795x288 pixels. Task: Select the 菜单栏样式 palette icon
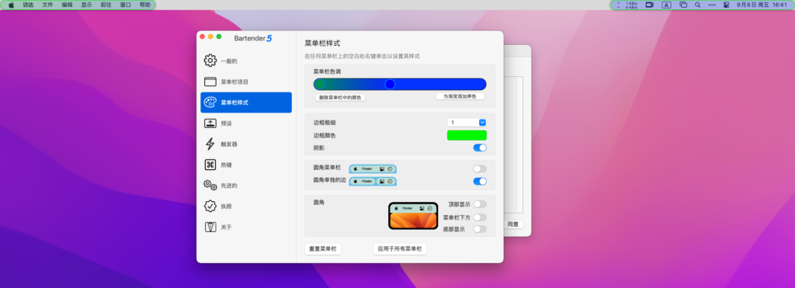[210, 102]
